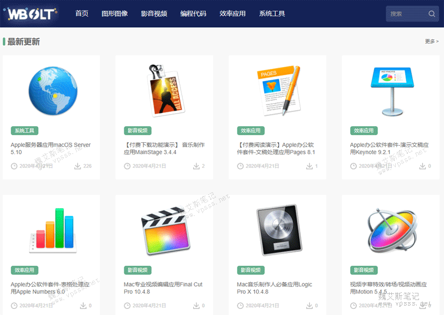444x315 pixels.
Task: Click the 更多 > link
Action: tap(431, 42)
